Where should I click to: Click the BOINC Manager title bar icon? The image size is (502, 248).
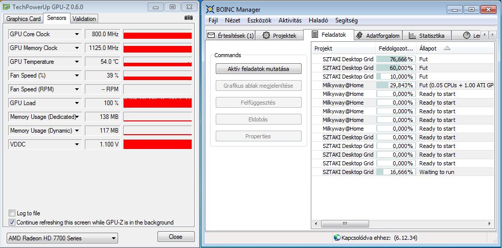[x=210, y=9]
